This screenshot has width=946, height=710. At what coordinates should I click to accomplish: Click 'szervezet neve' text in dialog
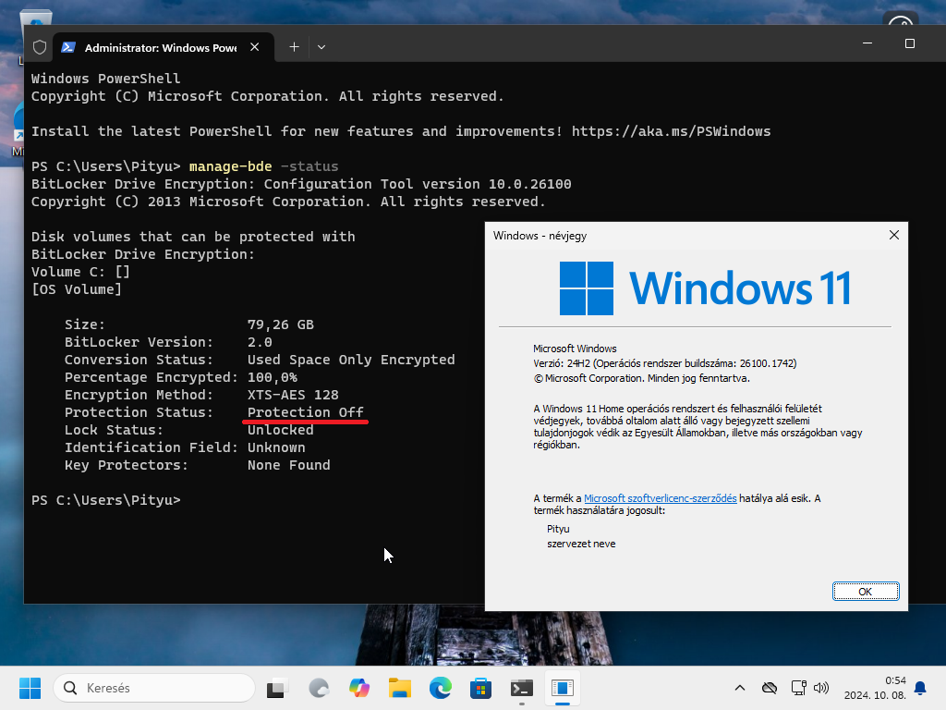582,544
